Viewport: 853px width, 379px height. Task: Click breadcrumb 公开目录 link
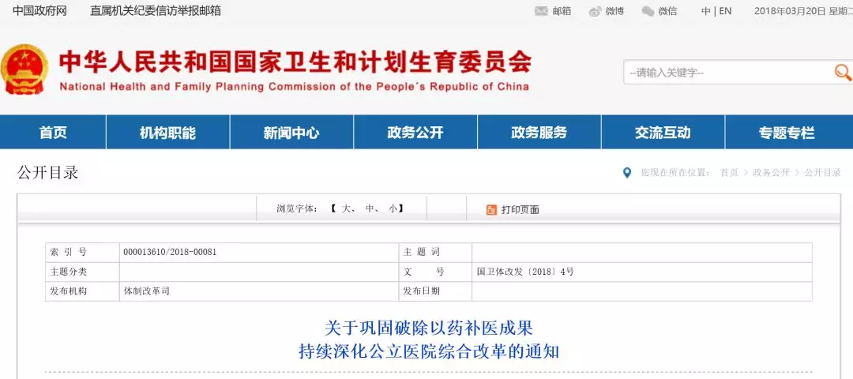coord(822,173)
